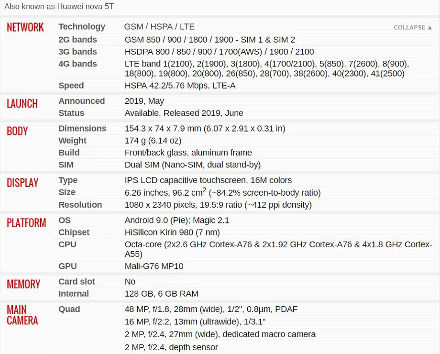Click the OS label
Viewport: 440px width, 354px height.
coord(65,220)
